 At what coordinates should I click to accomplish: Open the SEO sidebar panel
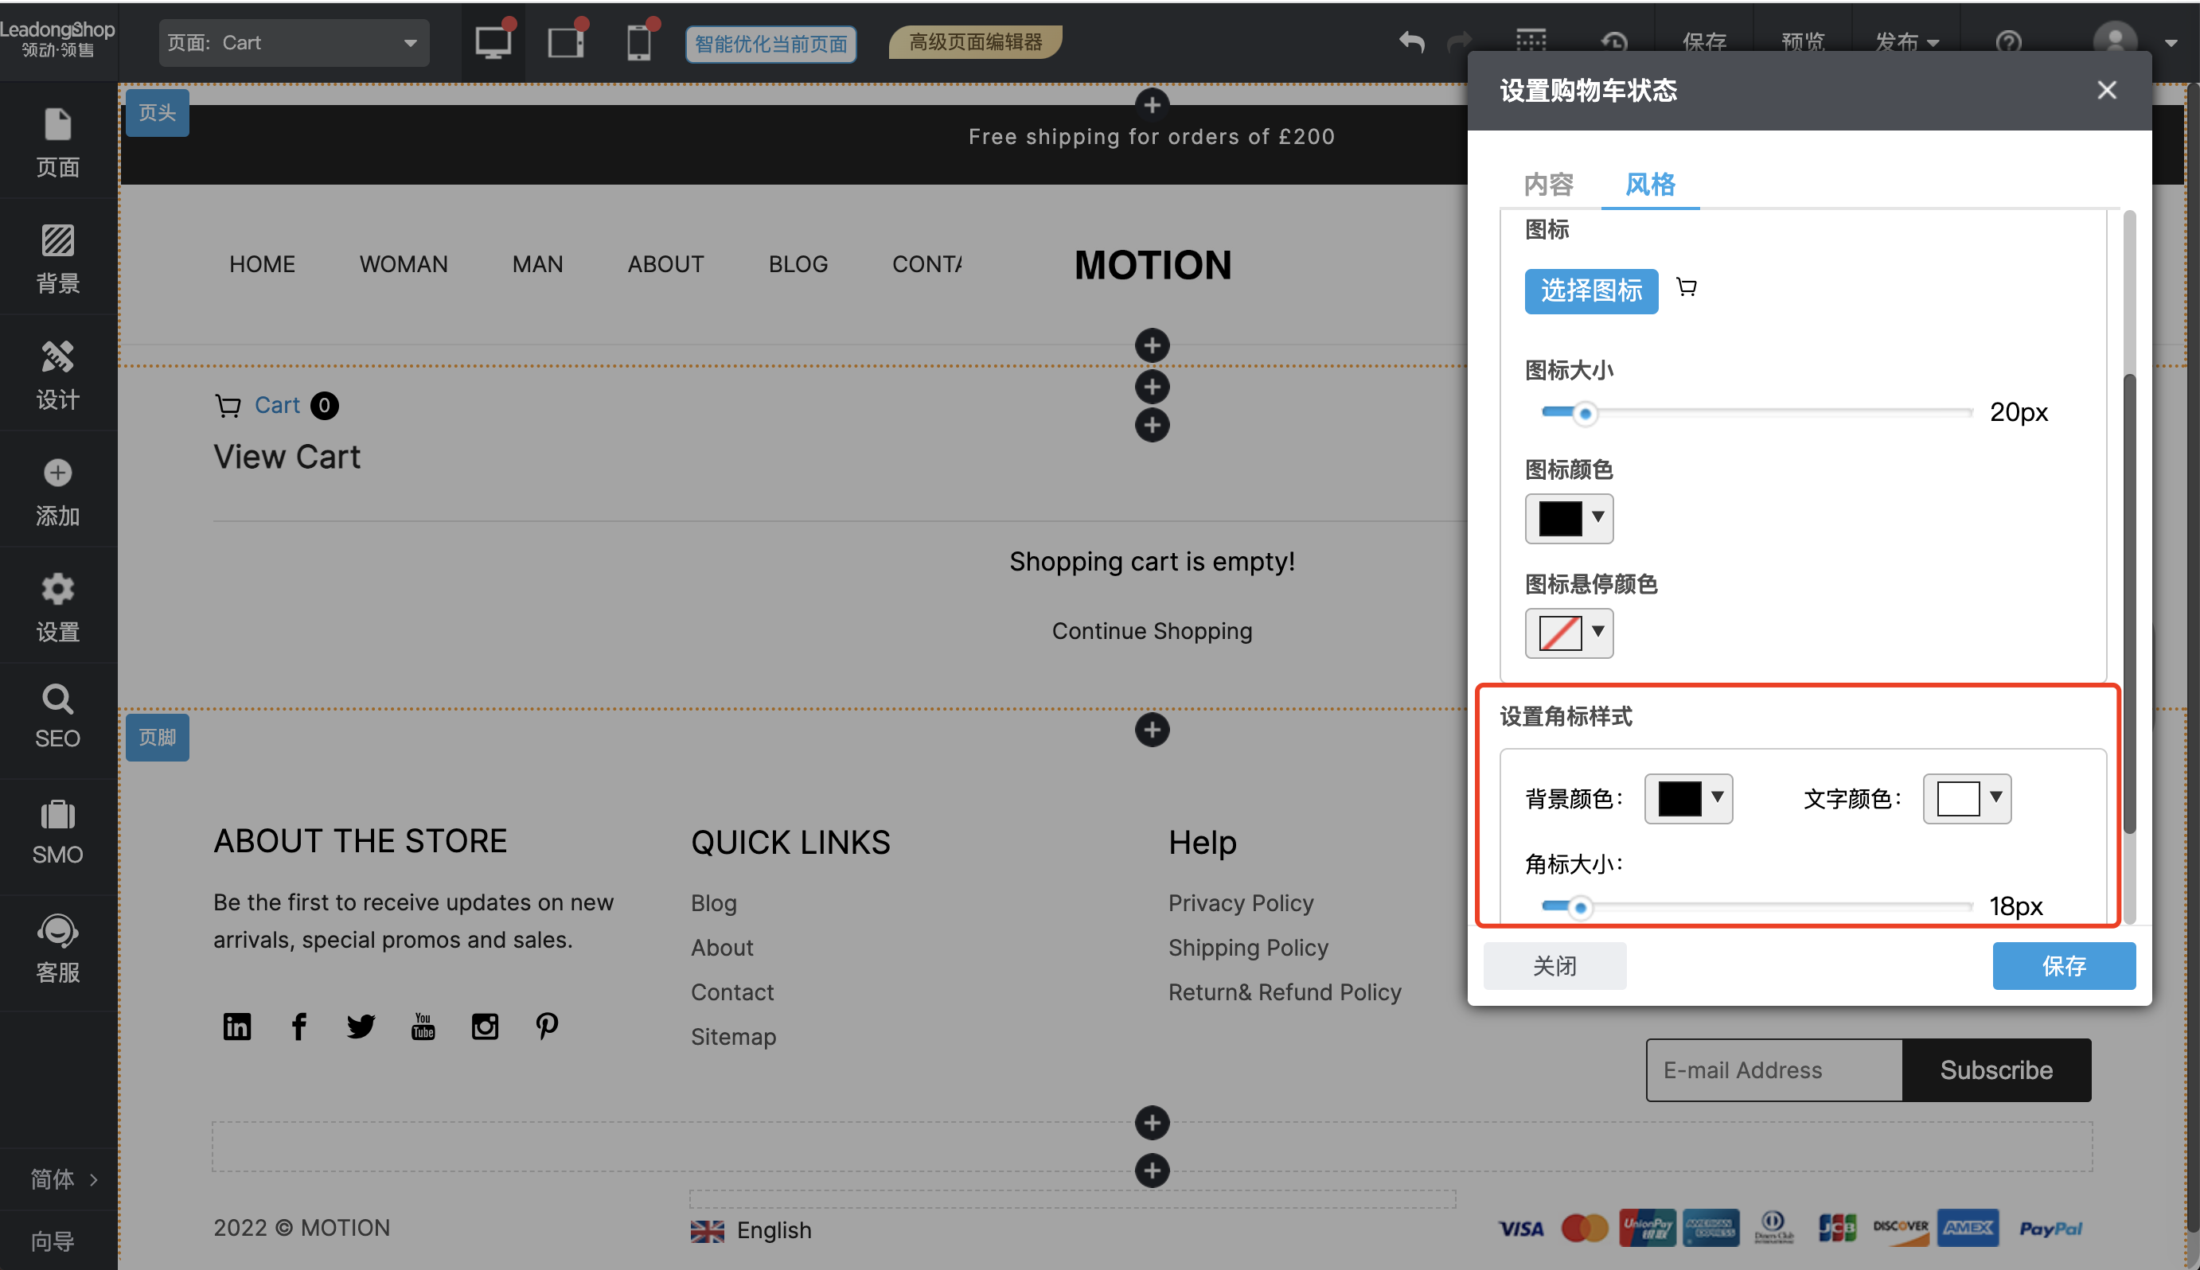(x=57, y=715)
